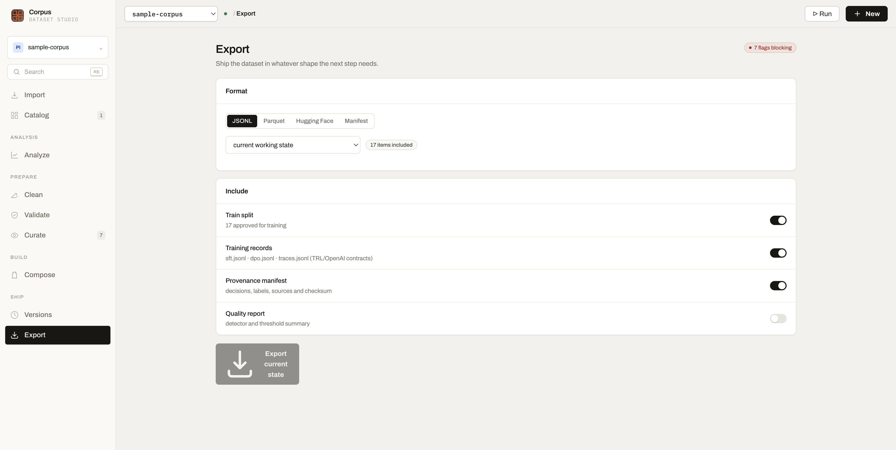
Task: Click 'Ship the dataset in whatever shape' subtitle
Action: pos(297,64)
